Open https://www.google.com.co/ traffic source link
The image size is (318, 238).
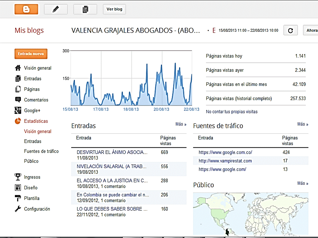[x=225, y=152]
